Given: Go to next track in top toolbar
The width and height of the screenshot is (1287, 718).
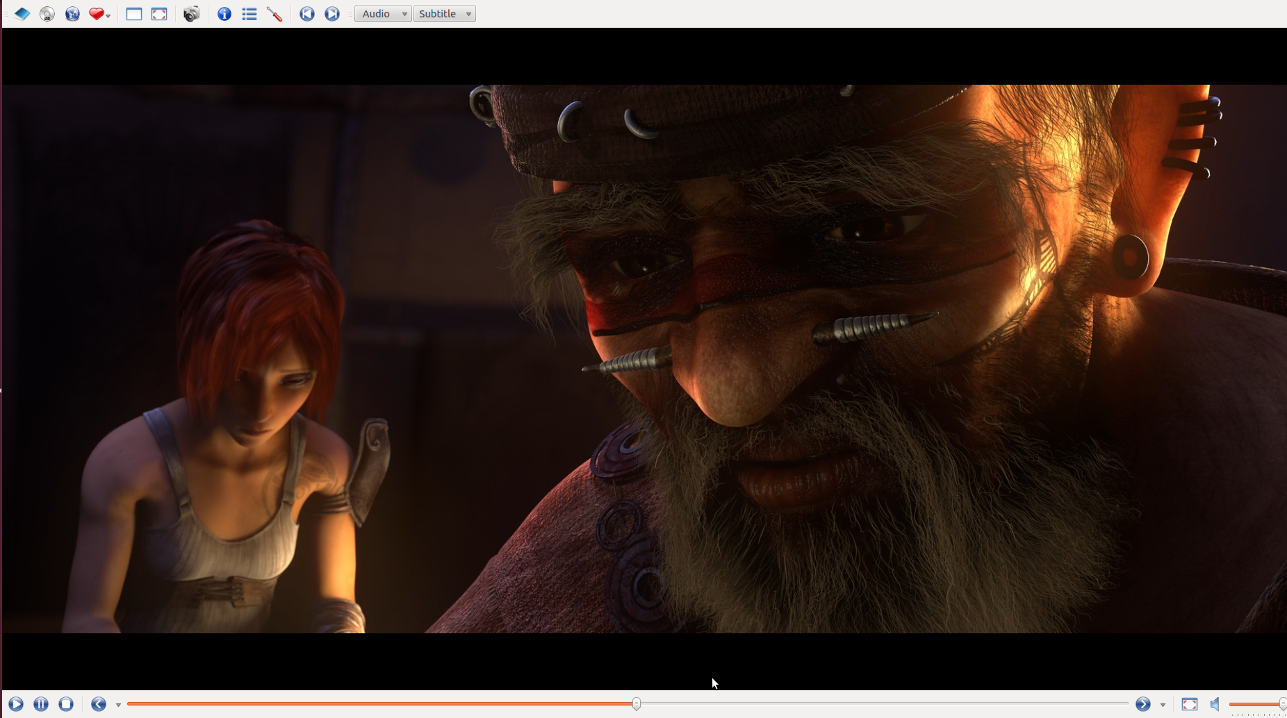Looking at the screenshot, I should (x=332, y=14).
